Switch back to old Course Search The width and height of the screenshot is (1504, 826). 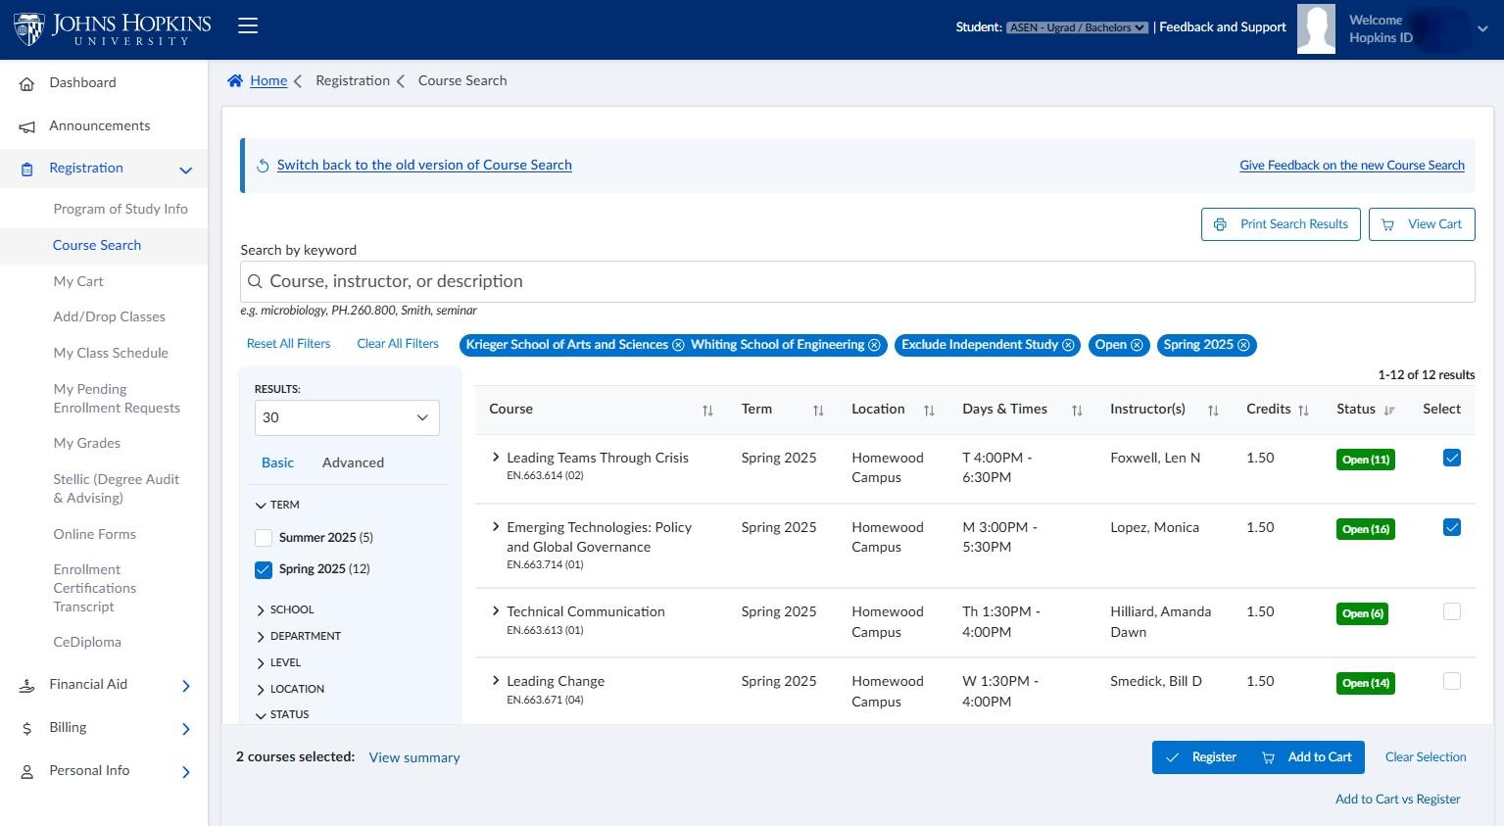424,165
